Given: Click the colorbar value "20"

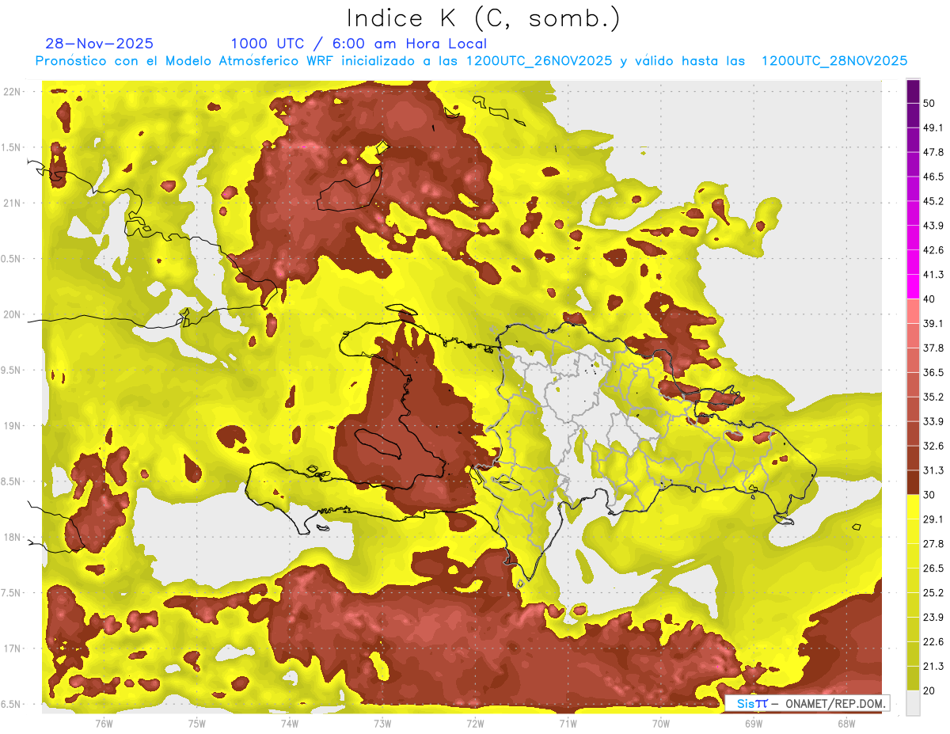Looking at the screenshot, I should (929, 690).
